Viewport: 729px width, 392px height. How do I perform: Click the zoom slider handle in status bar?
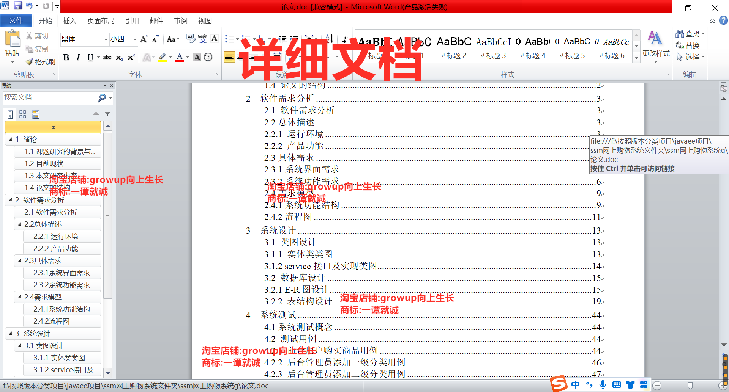[x=690, y=386]
